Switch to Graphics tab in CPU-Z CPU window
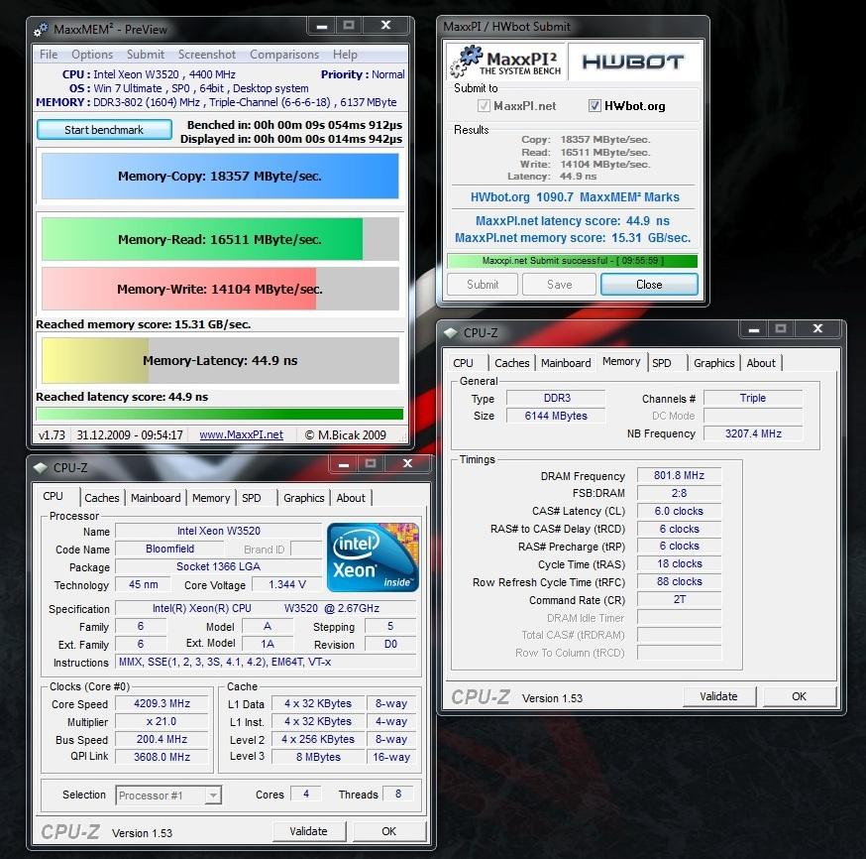866x859 pixels. point(304,498)
